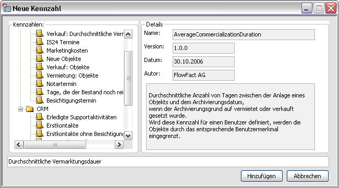Click icon beside 'Verkauf: Durchschnittliche Verr' item
This screenshot has height=188, width=339.
point(40,33)
